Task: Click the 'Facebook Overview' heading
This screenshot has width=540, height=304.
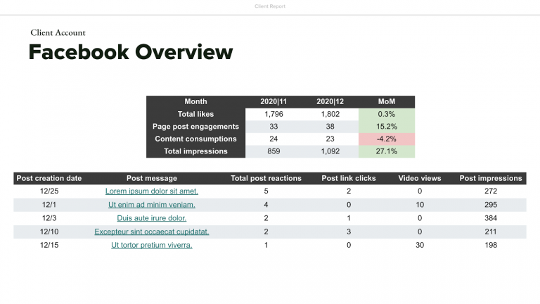Action: (130, 52)
